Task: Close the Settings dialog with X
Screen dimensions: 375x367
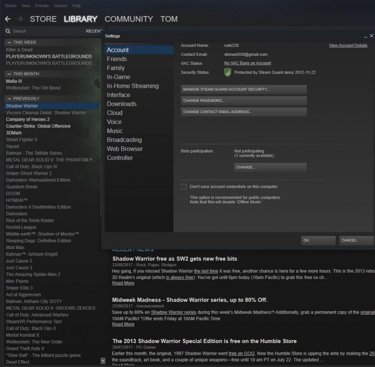Action: coord(372,36)
